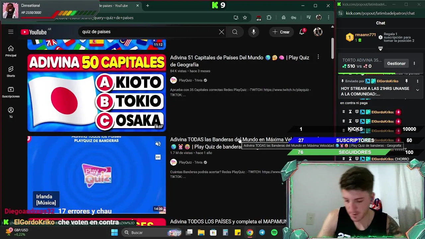Image resolution: width=425 pixels, height=239 pixels.
Task: Open Chrome three-dot menu
Action: (x=328, y=18)
